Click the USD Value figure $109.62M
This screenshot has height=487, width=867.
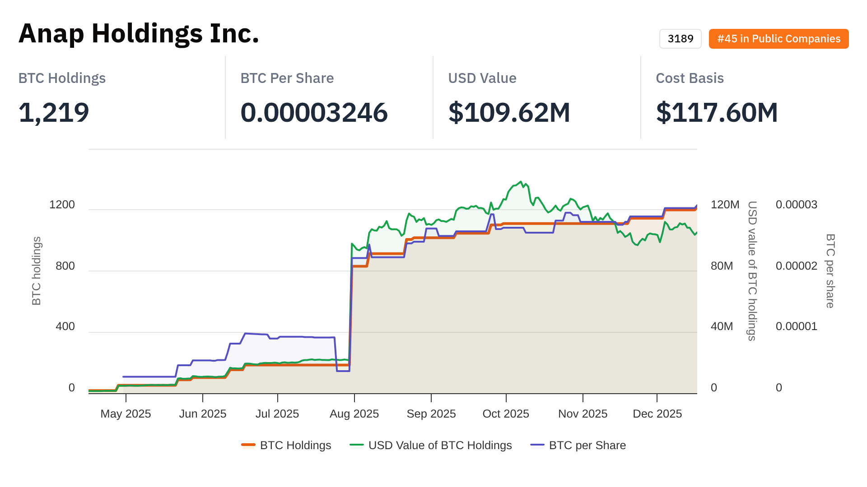(509, 112)
